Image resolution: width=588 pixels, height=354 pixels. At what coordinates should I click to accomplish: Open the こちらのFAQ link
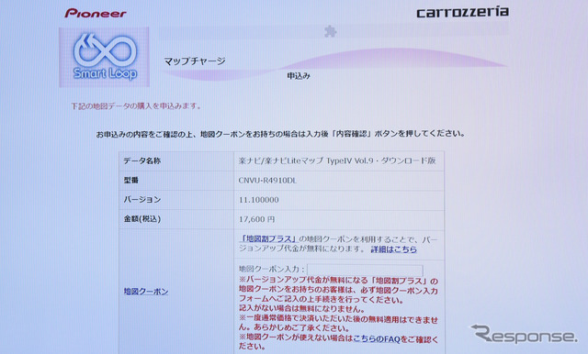click(x=377, y=339)
